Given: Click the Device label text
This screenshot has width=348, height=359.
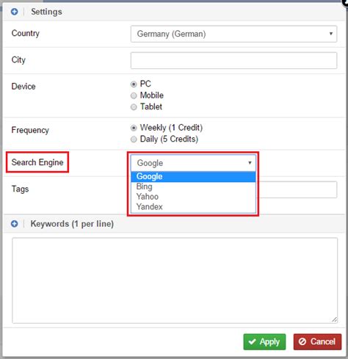Looking at the screenshot, I should [23, 87].
